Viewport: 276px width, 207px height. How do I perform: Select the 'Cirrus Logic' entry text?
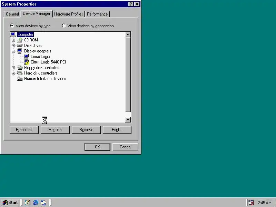pyautogui.click(x=40, y=57)
